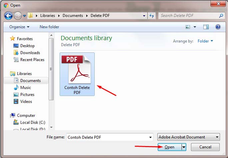The height and width of the screenshot is (158, 228).
Task: Open recent locations dropdown arrow
Action: click(24, 16)
